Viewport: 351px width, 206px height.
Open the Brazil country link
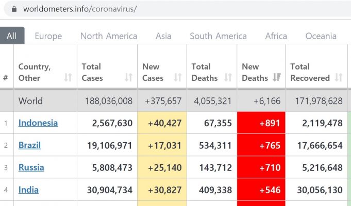coord(29,145)
